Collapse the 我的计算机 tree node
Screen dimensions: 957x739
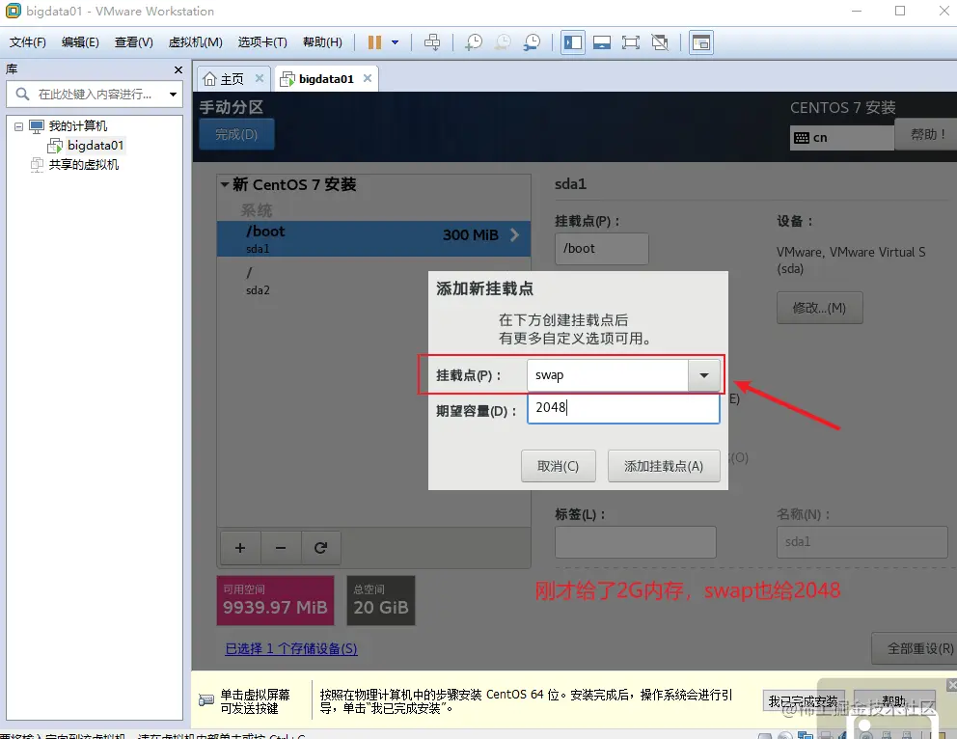19,126
